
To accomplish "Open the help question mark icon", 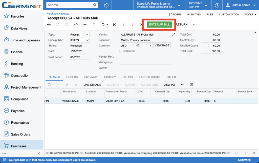I will click(217, 5).
